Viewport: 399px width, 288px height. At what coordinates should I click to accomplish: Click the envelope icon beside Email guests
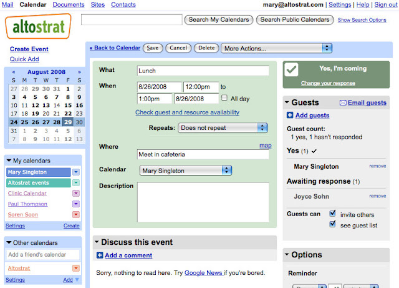[x=343, y=103]
